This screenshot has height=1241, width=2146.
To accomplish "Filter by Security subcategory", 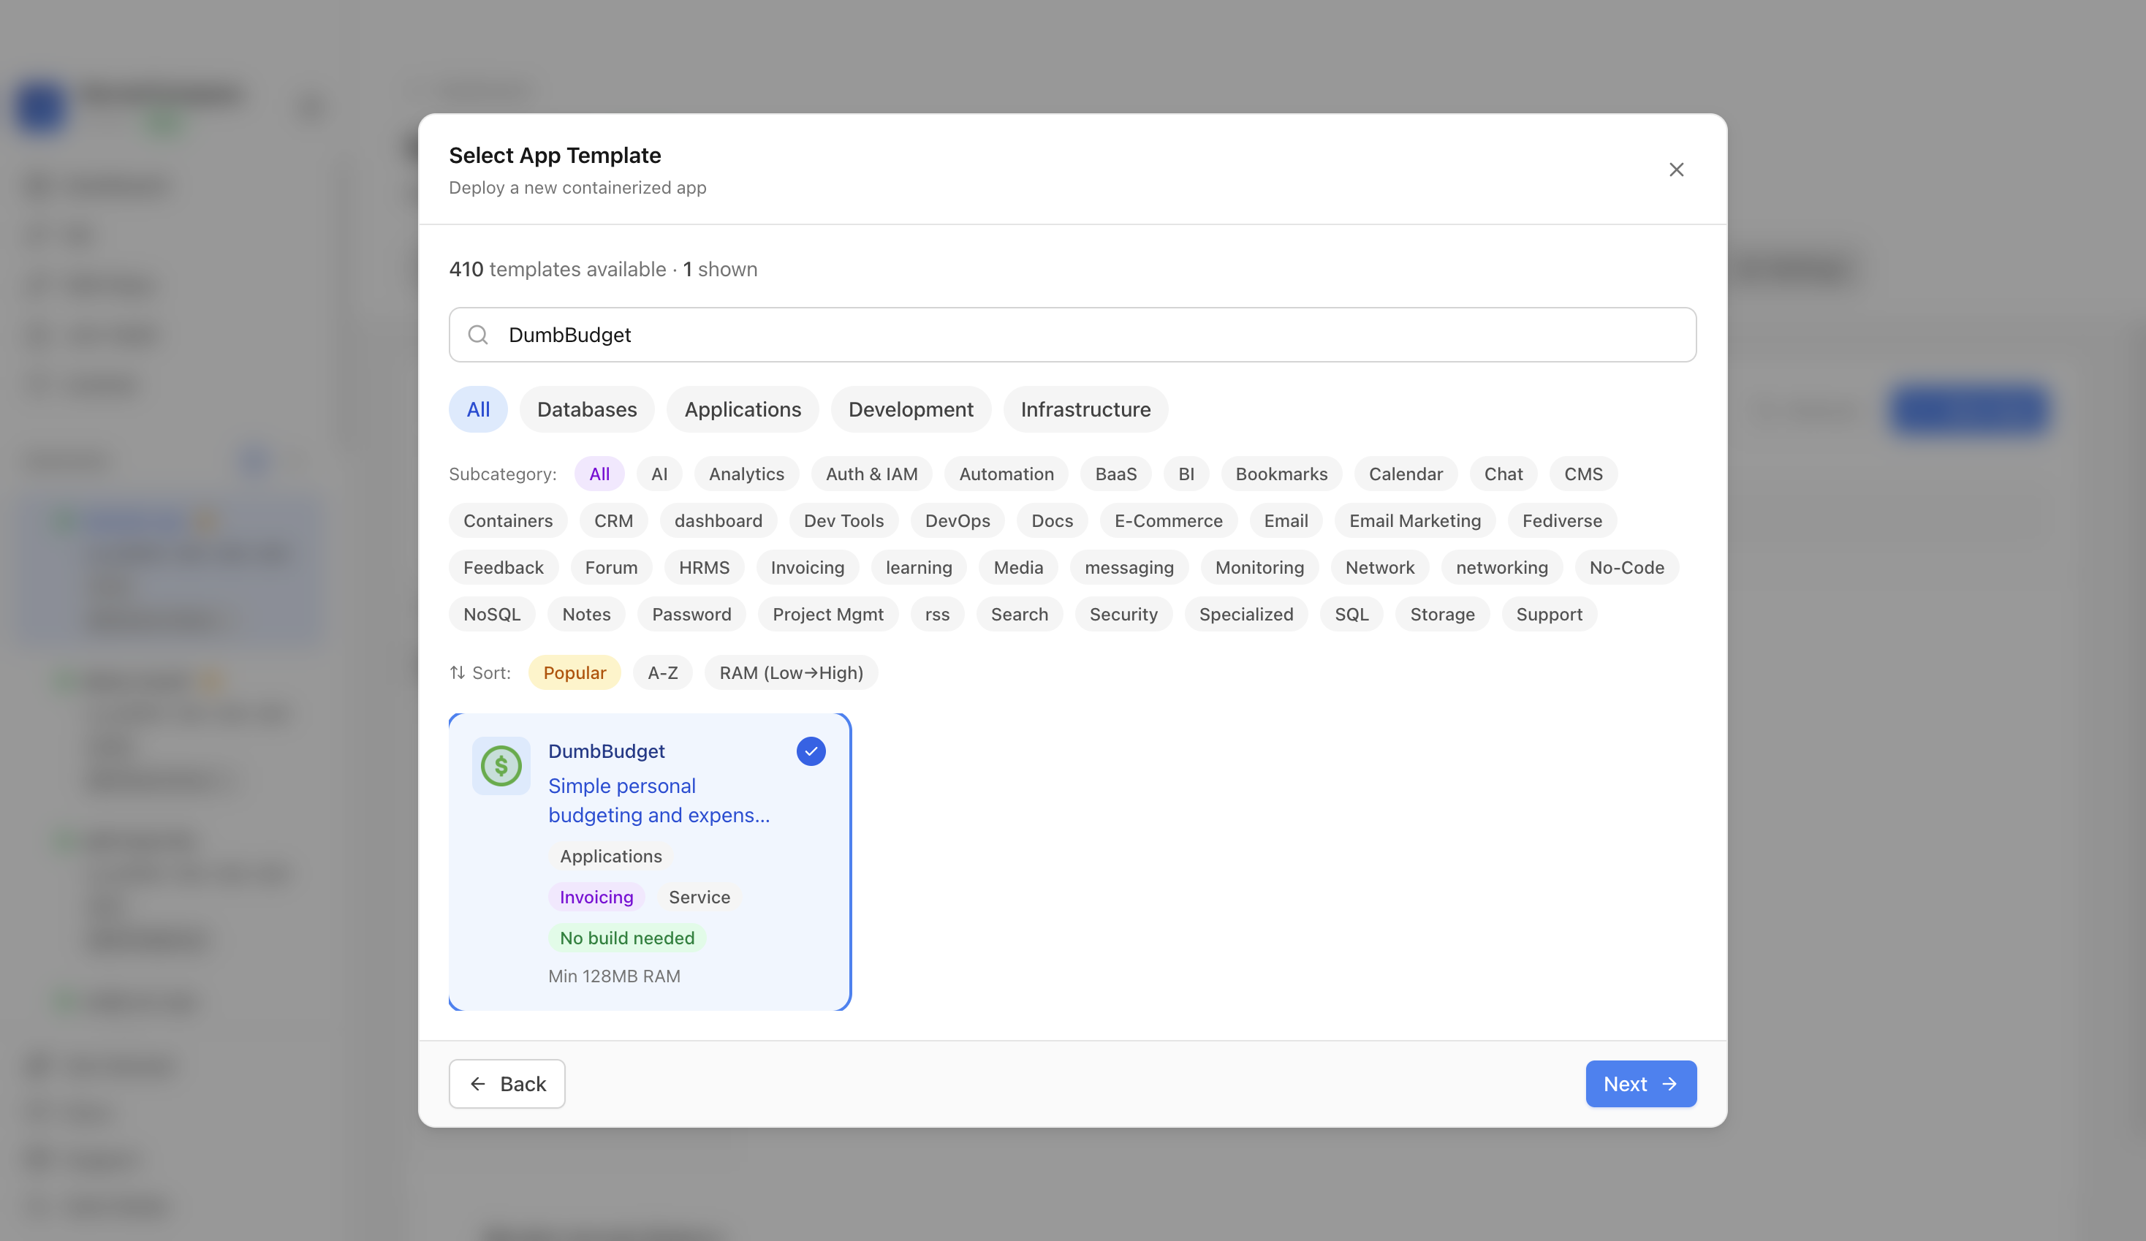I will pos(1123,614).
